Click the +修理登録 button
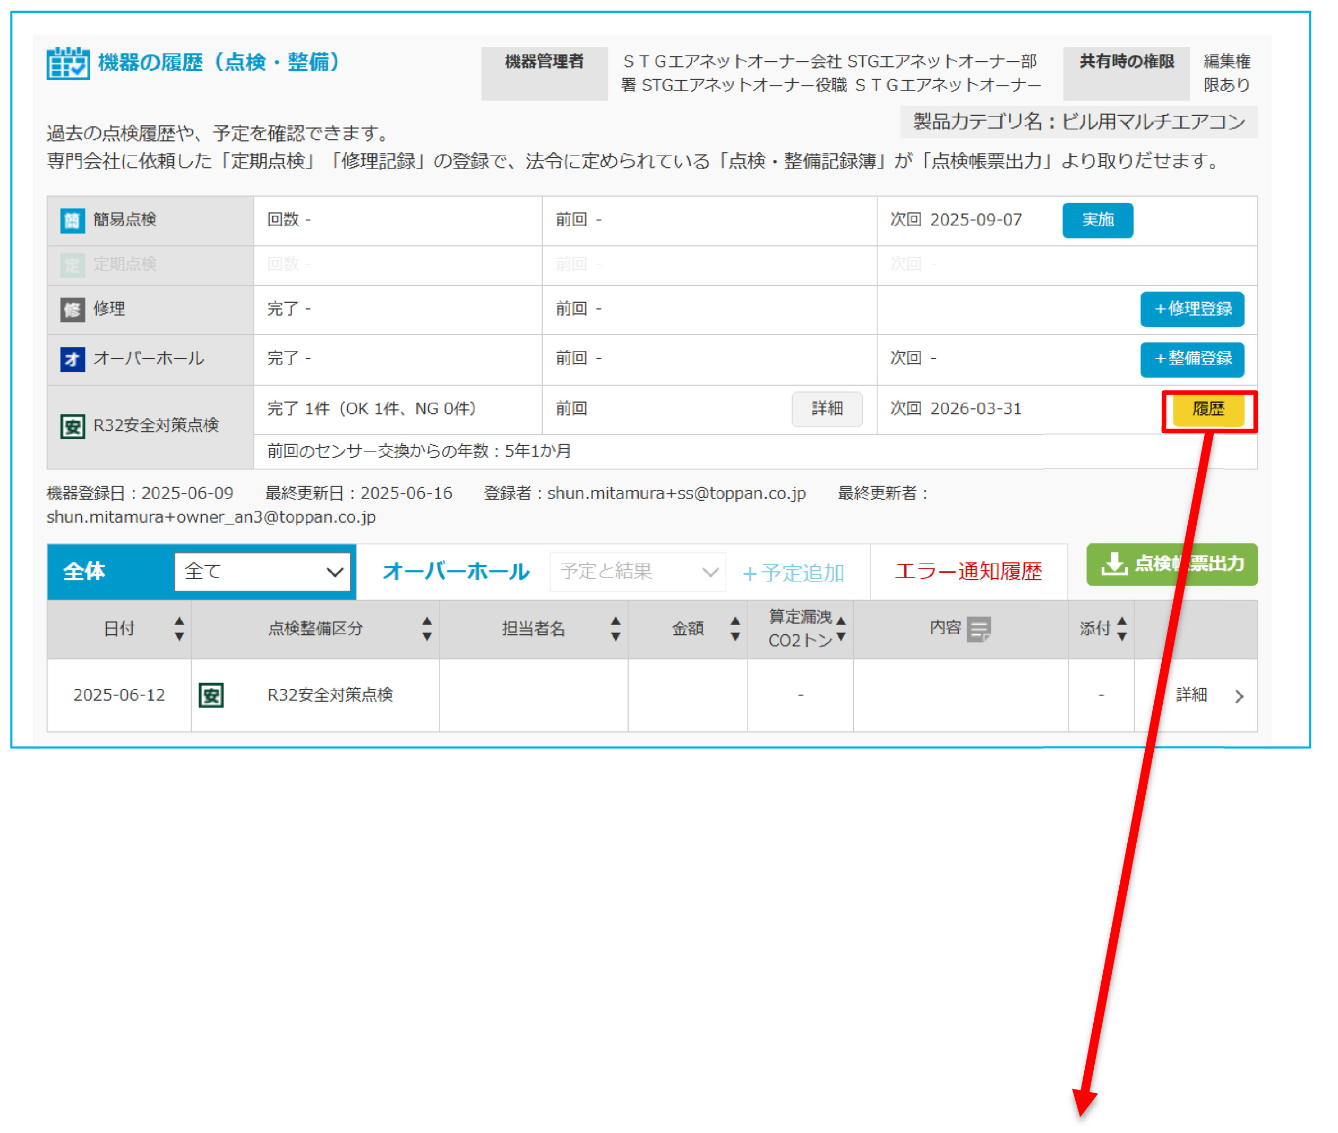The image size is (1338, 1133). click(x=1191, y=310)
